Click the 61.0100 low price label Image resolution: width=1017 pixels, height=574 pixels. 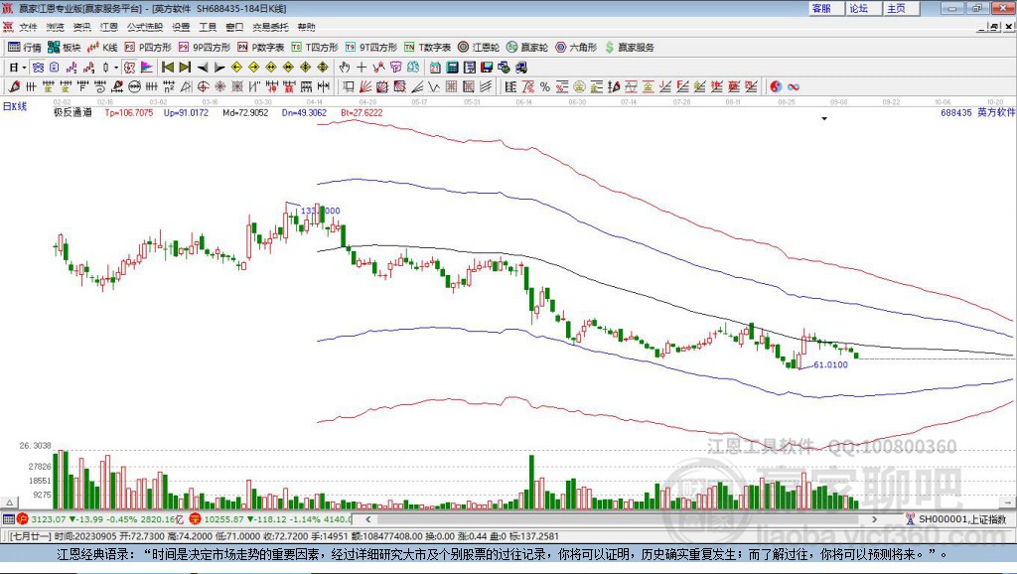click(830, 365)
